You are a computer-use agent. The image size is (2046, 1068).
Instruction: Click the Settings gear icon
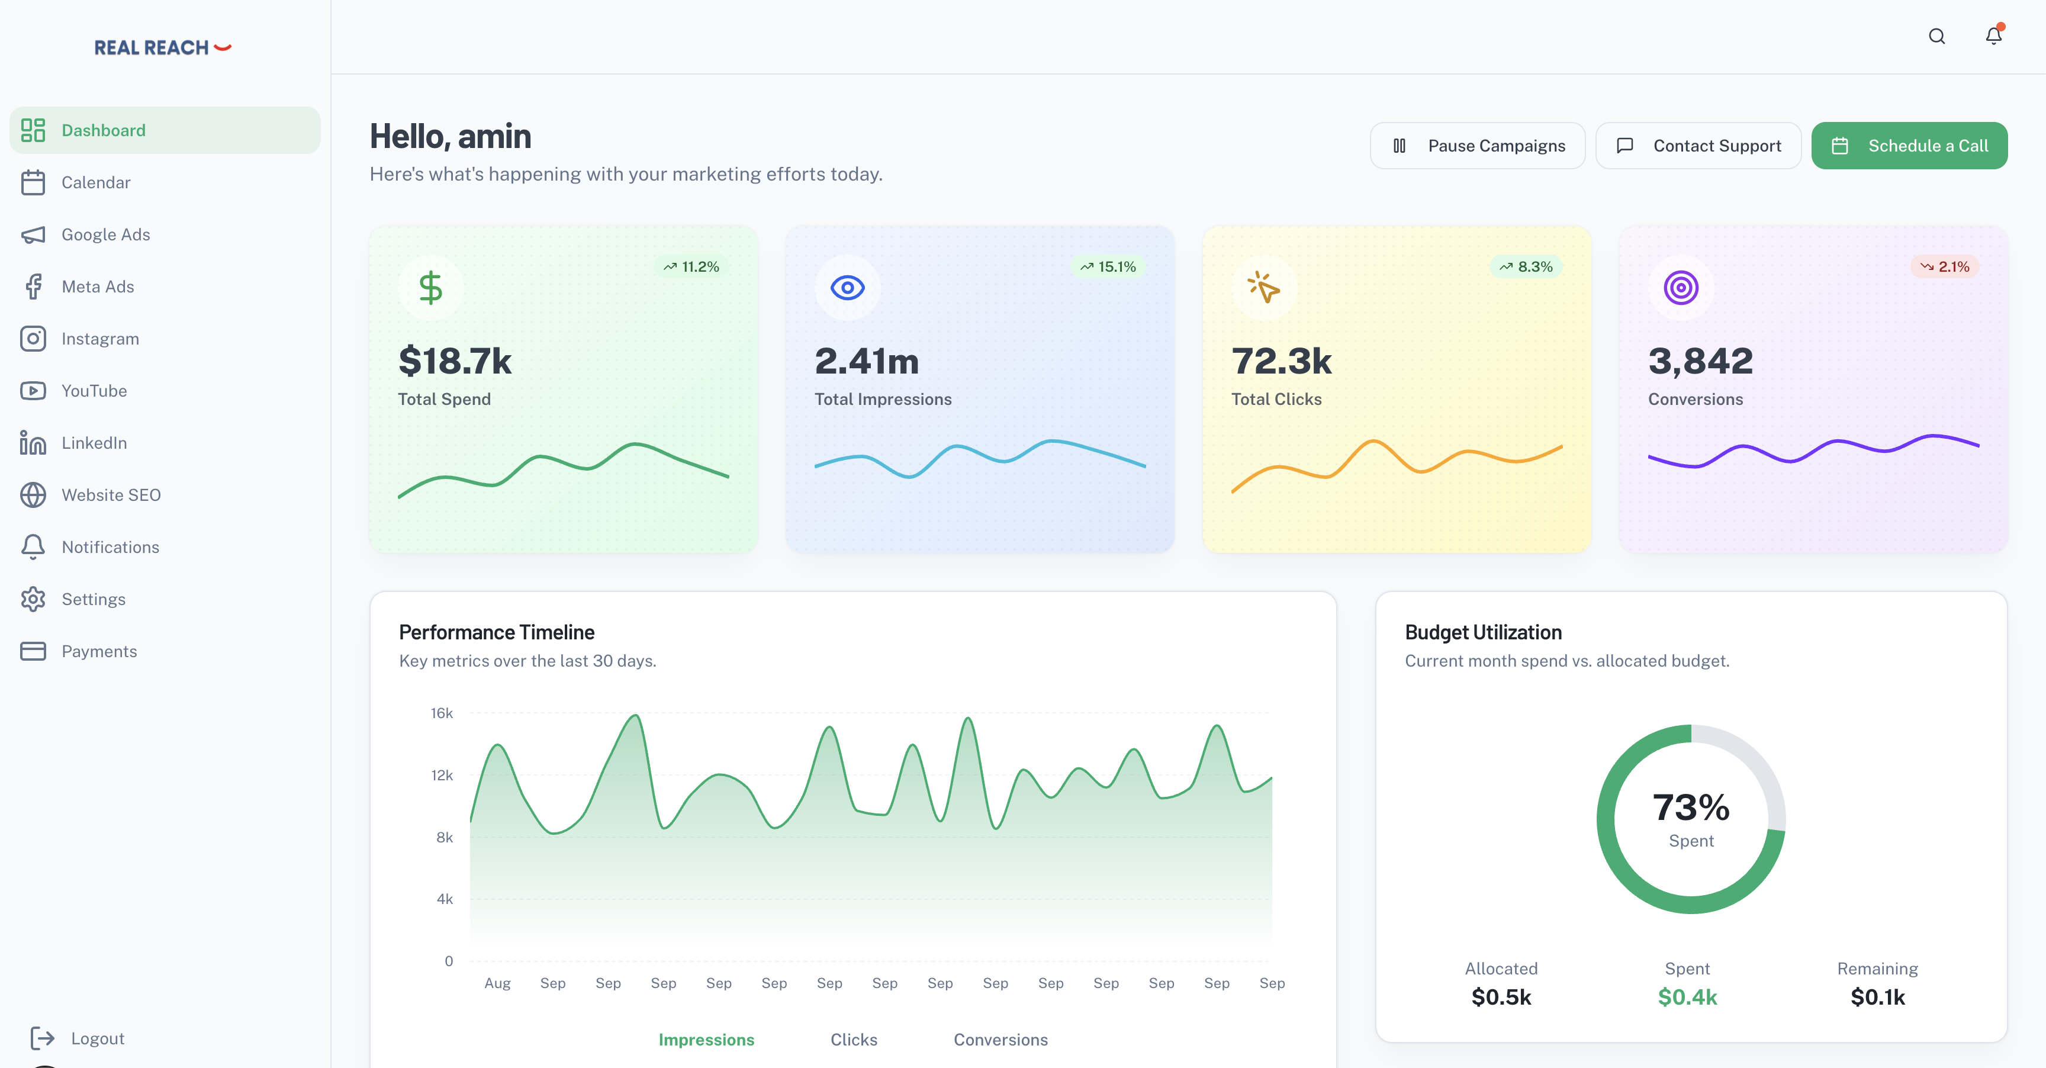(x=33, y=600)
